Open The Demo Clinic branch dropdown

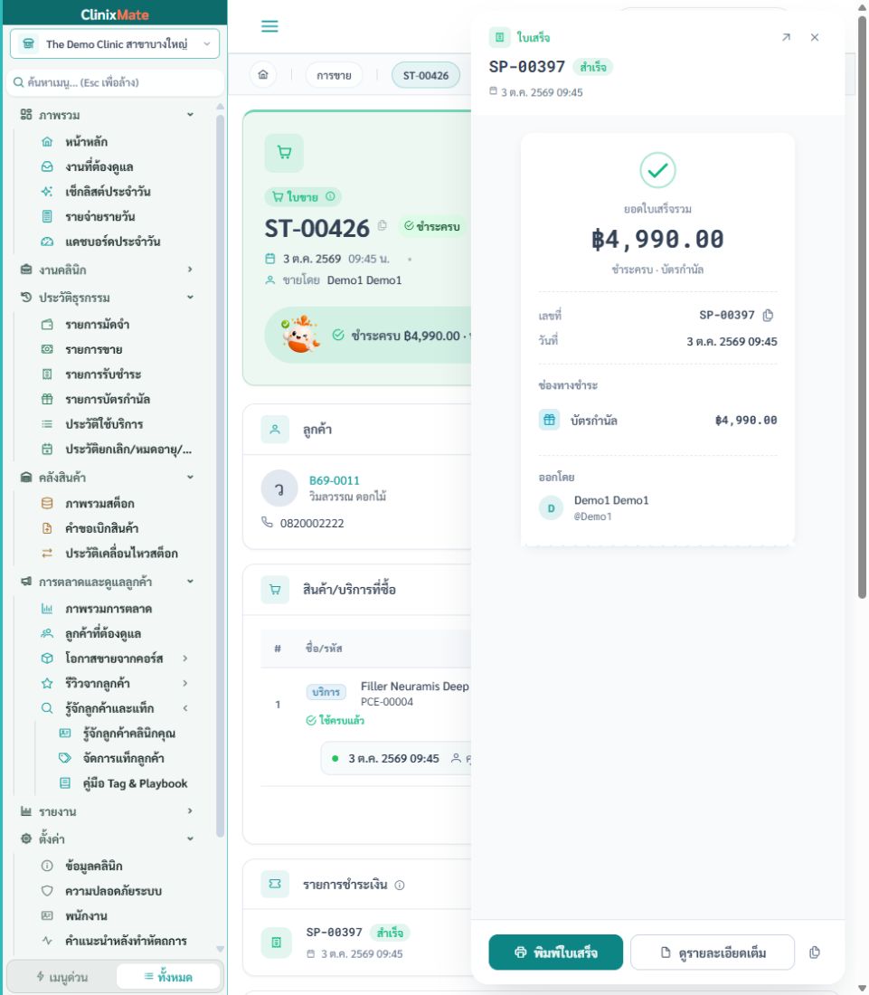(115, 43)
